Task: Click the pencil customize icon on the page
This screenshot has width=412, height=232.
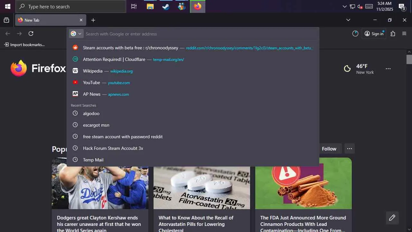Action: pos(392,218)
